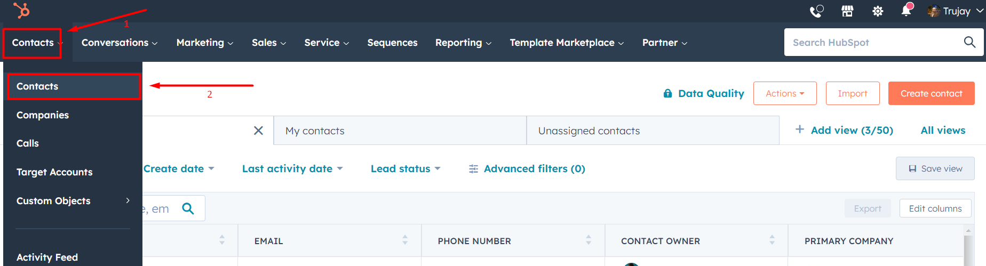Sort by the Email column arrows
This screenshot has height=266, width=986.
click(x=405, y=240)
